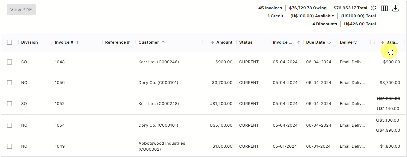407x157 pixels.
Task: Open the column chooser icon
Action: [x=384, y=8]
